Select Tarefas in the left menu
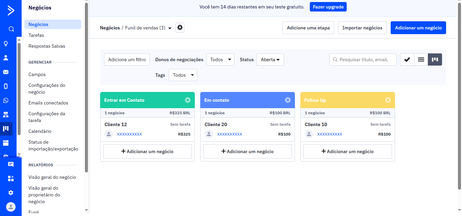462x216 pixels. tap(37, 35)
